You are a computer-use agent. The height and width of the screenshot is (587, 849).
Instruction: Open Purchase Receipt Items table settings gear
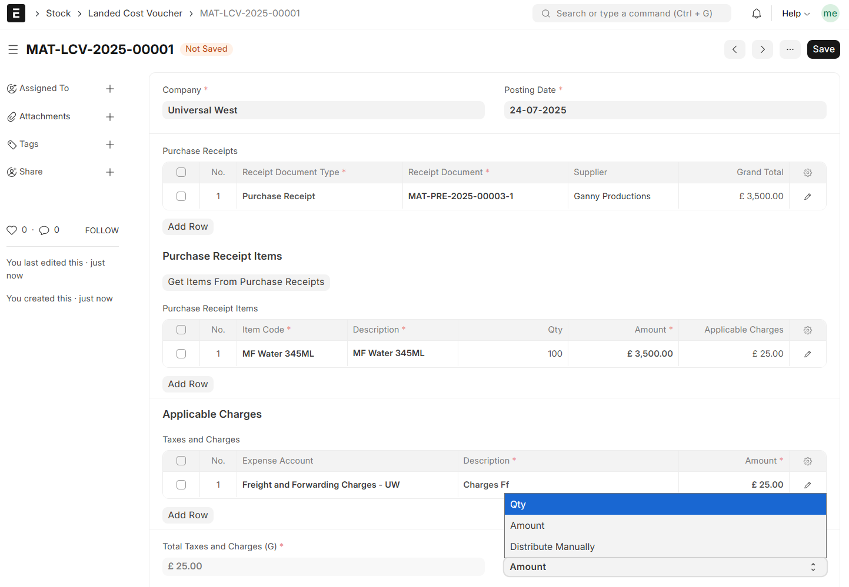(x=807, y=330)
